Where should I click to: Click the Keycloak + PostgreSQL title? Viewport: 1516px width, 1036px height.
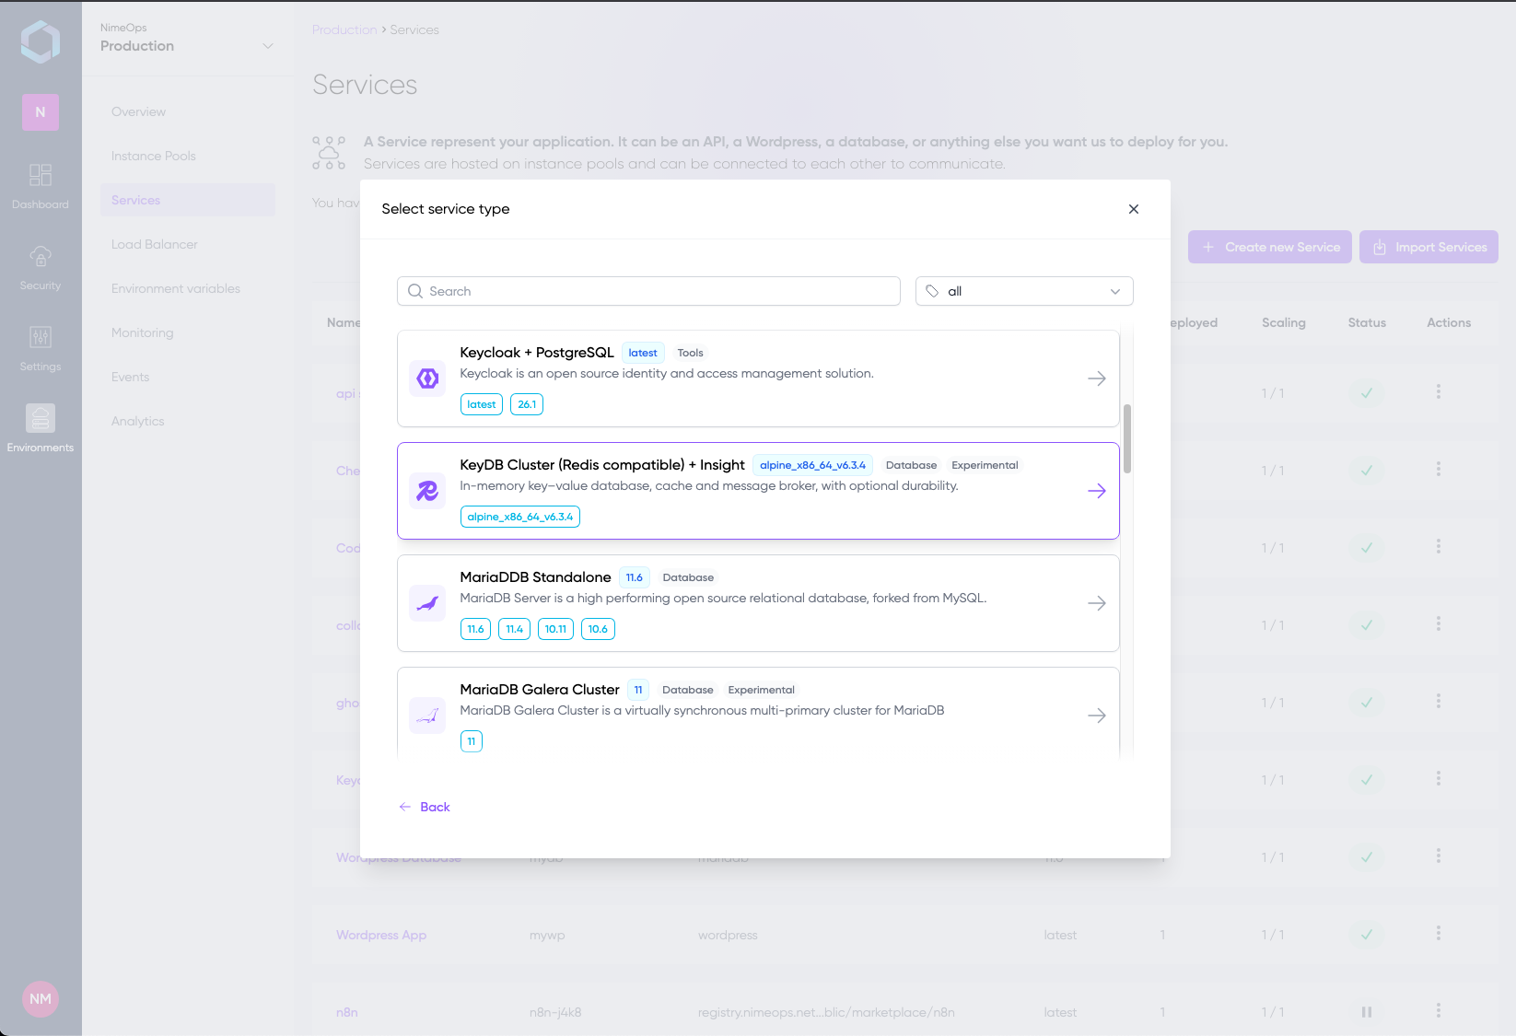537,353
